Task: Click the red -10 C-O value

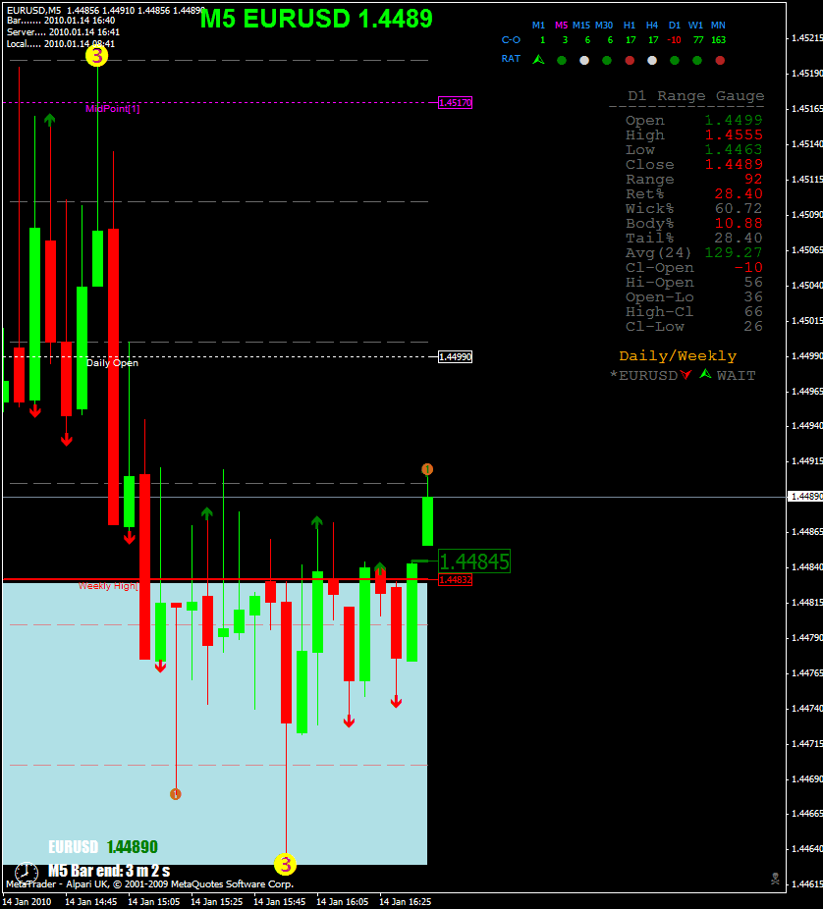Action: point(674,40)
